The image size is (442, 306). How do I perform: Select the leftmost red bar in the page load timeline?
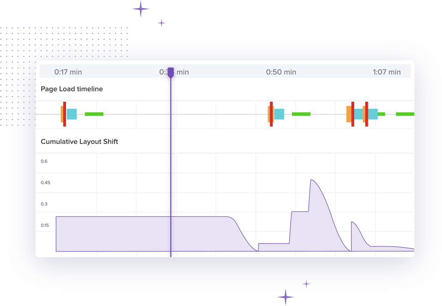pyautogui.click(x=64, y=114)
